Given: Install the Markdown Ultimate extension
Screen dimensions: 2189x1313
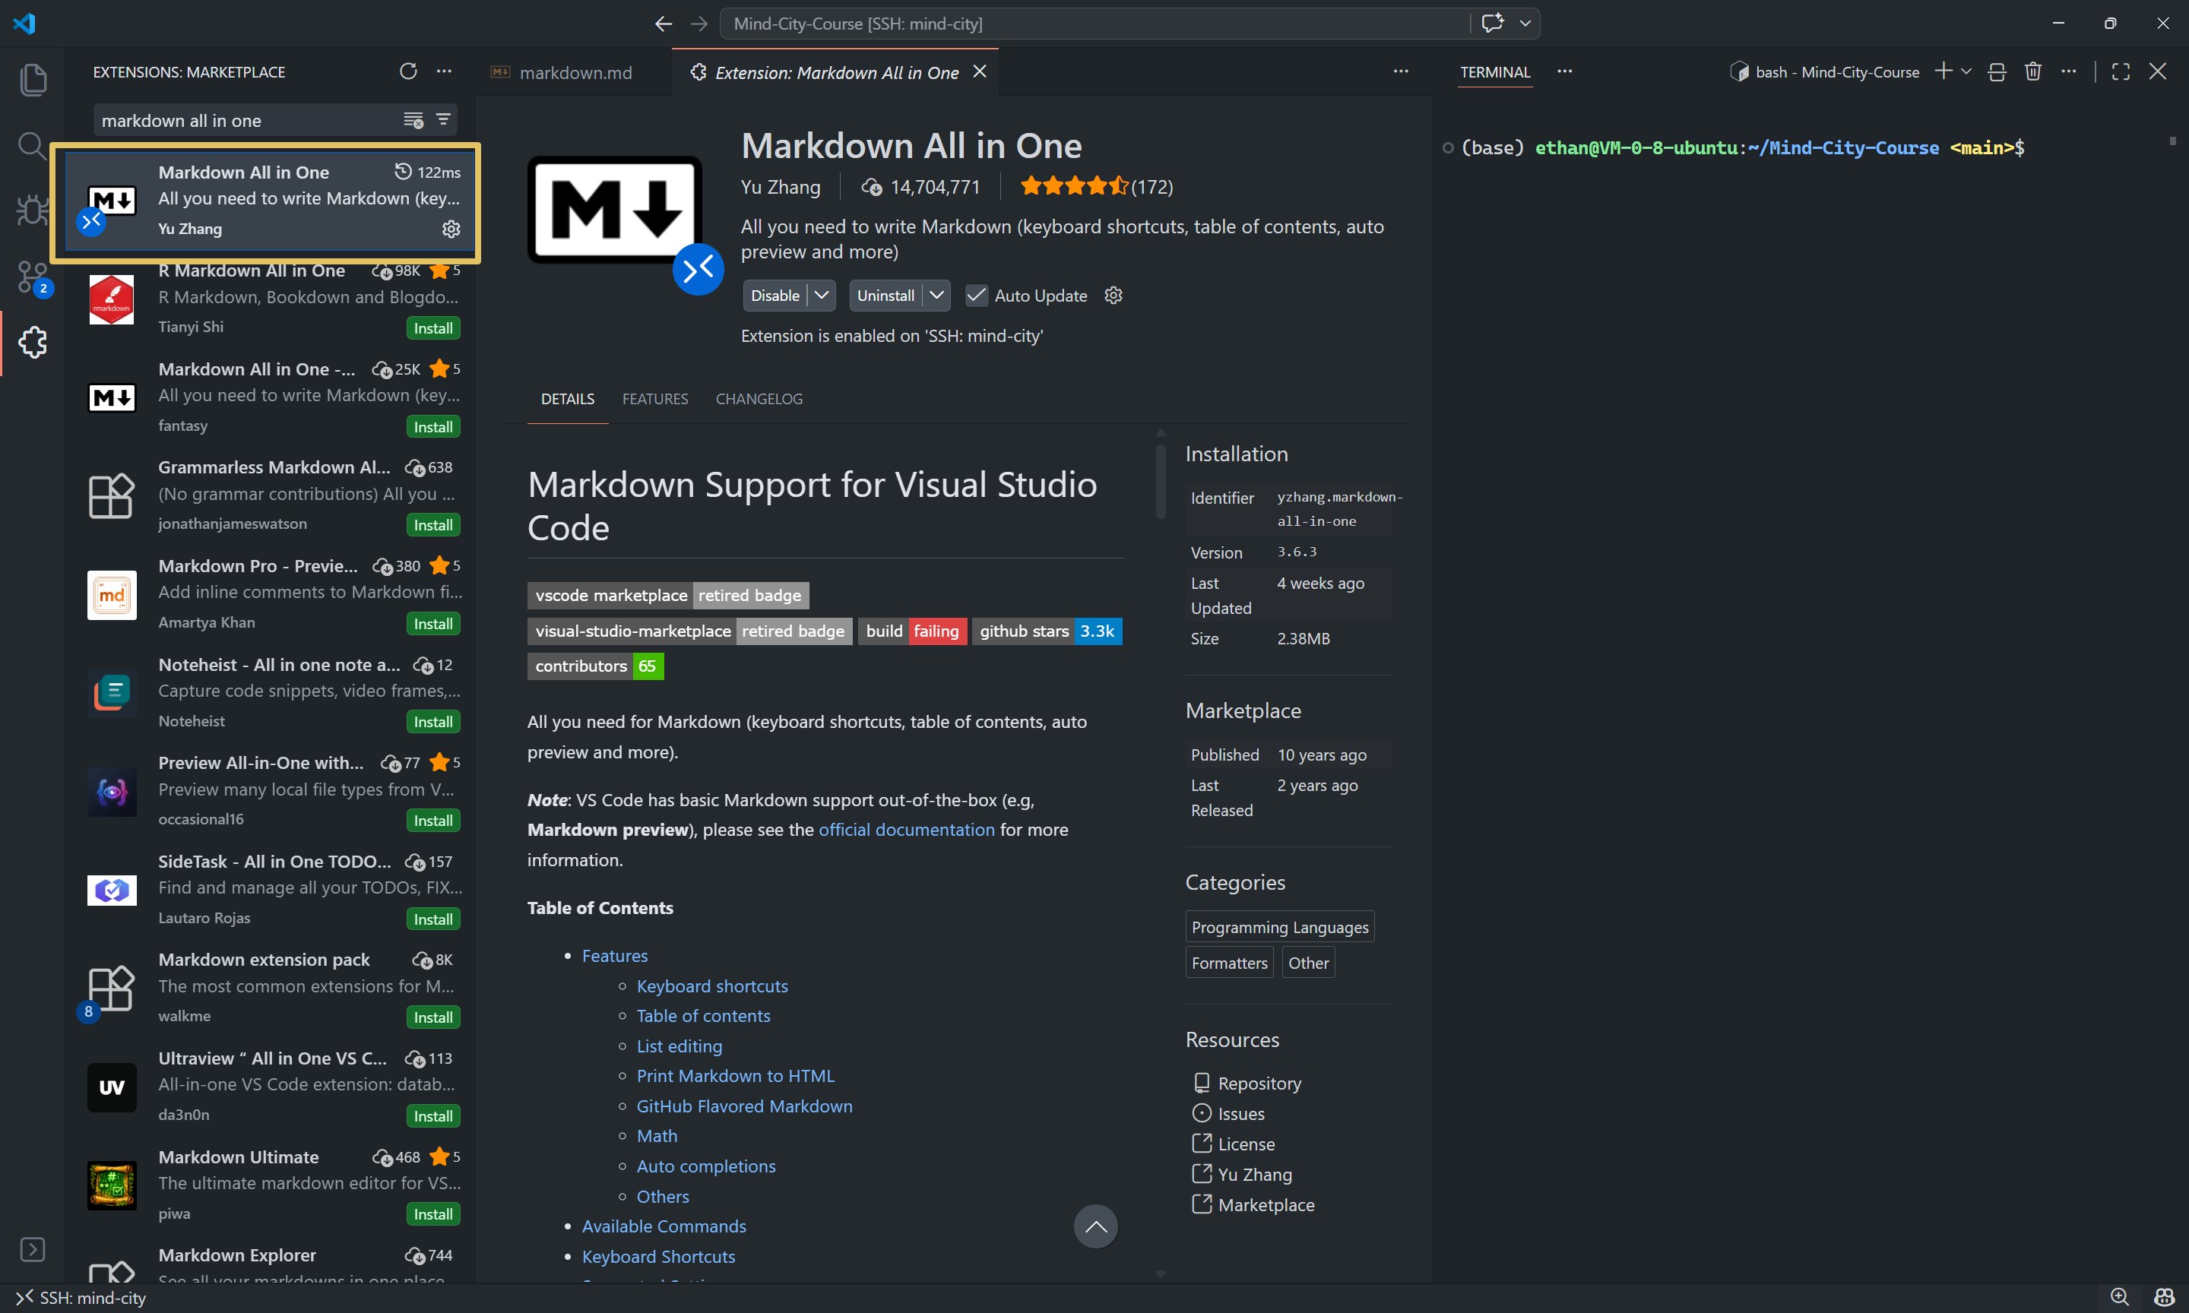Looking at the screenshot, I should click(433, 1214).
